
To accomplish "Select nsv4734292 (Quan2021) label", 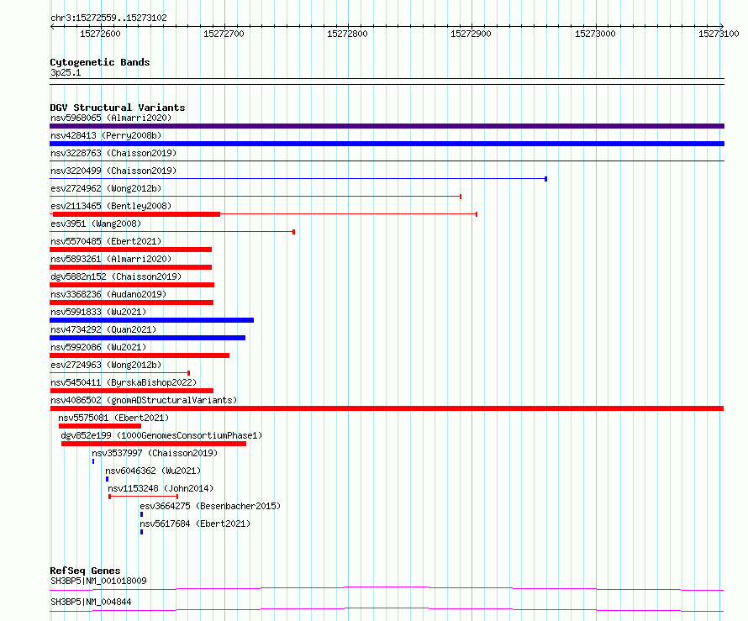I will click(103, 329).
